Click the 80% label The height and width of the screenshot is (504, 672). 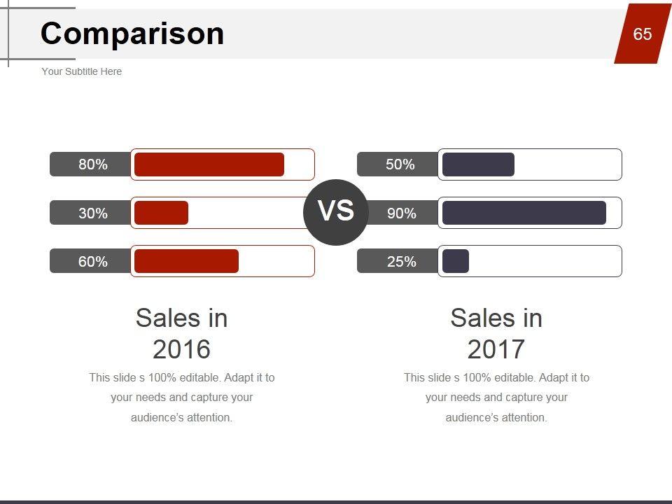click(x=92, y=164)
